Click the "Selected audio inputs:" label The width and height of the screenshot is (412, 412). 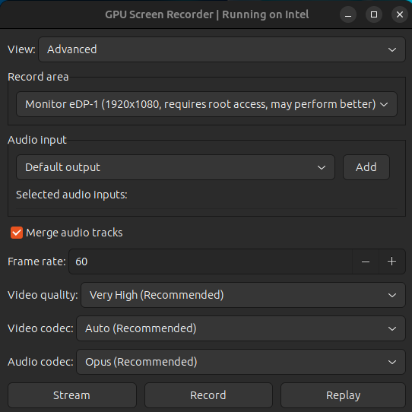point(71,195)
